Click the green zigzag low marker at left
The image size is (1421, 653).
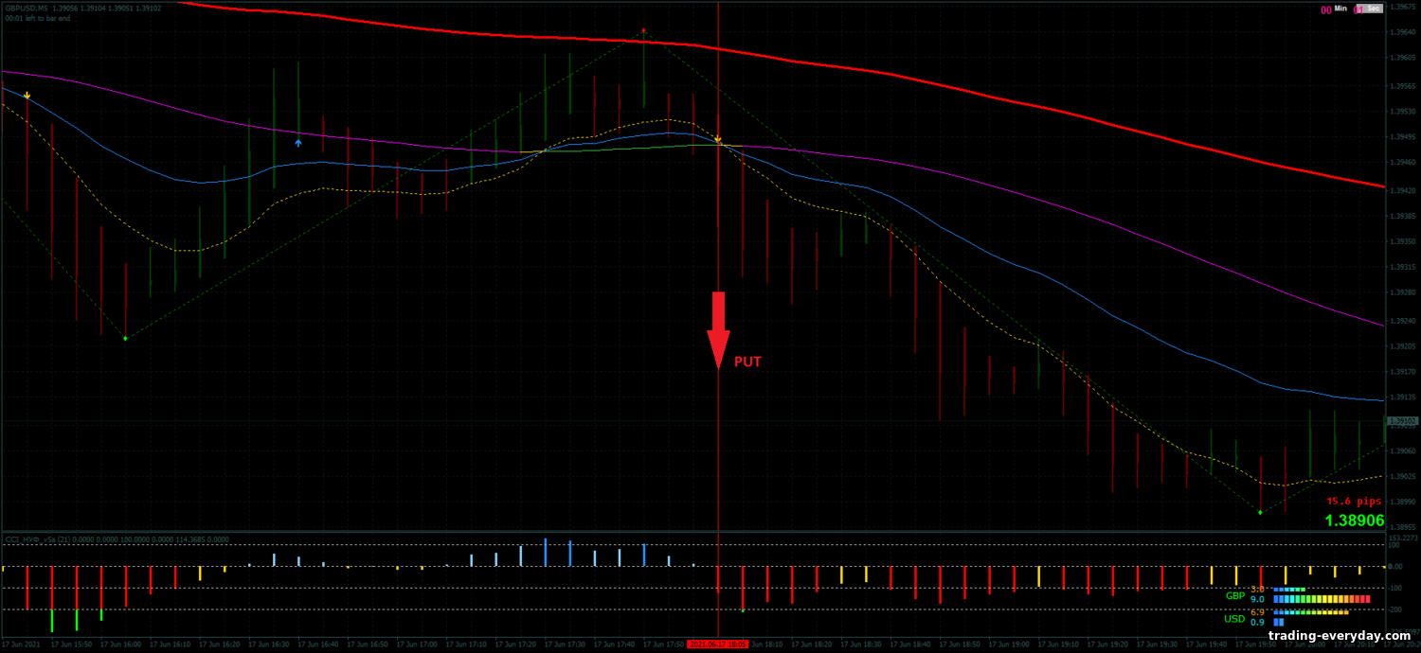(x=125, y=338)
